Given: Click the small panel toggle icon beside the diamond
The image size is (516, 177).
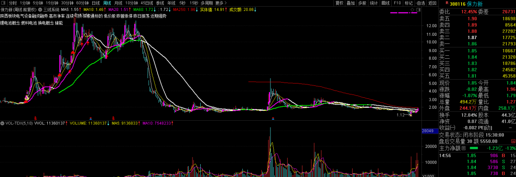Looking at the screenshot, I should tap(418, 10).
